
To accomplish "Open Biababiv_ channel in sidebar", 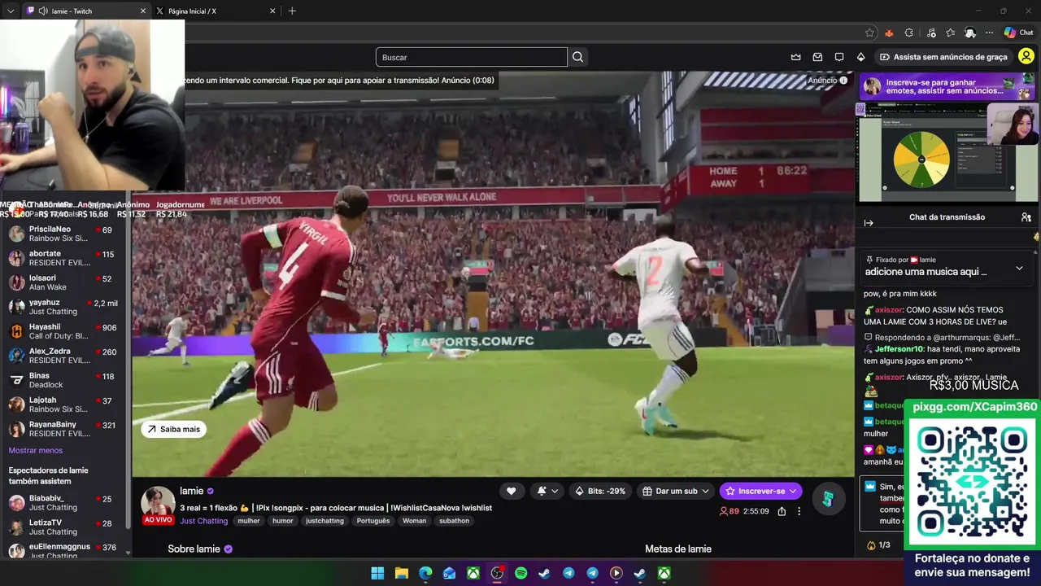I will [65, 502].
